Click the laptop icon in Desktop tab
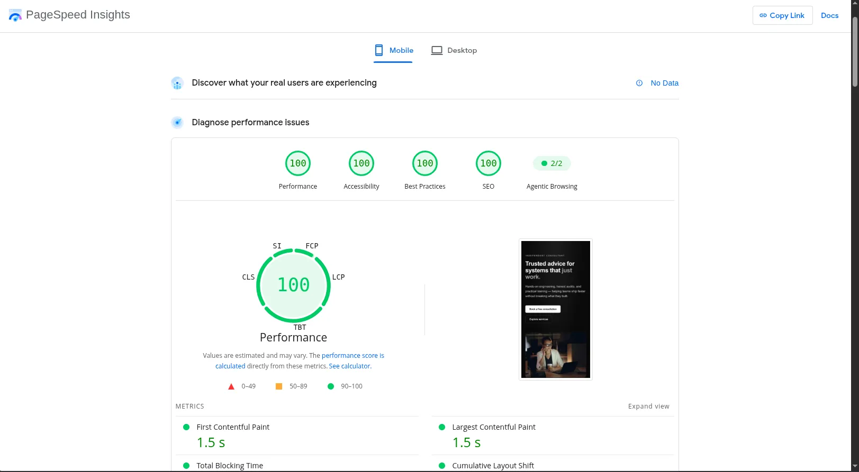This screenshot has height=472, width=859. tap(437, 50)
